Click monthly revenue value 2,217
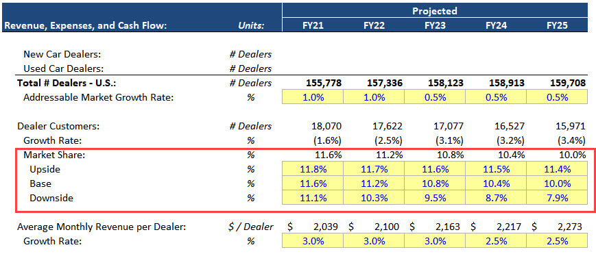This screenshot has height=254, width=596. [x=510, y=227]
